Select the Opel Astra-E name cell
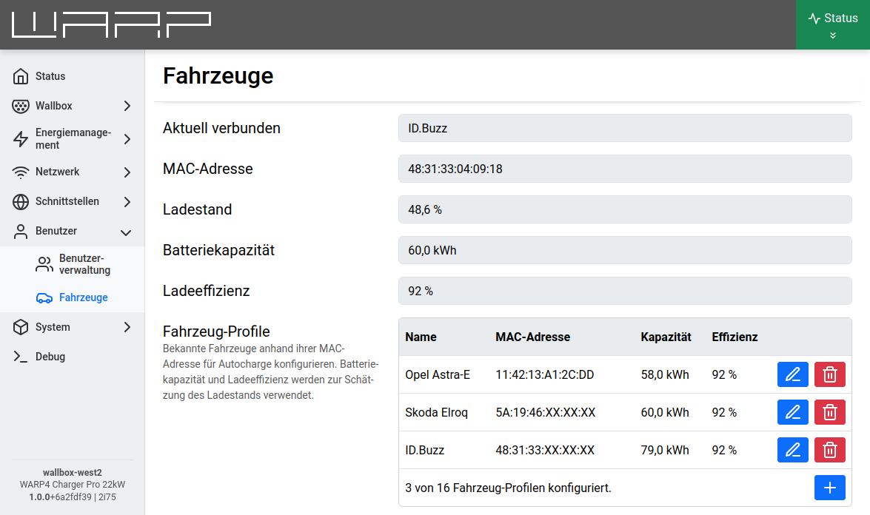Viewport: 870px width, 515px height. click(437, 374)
